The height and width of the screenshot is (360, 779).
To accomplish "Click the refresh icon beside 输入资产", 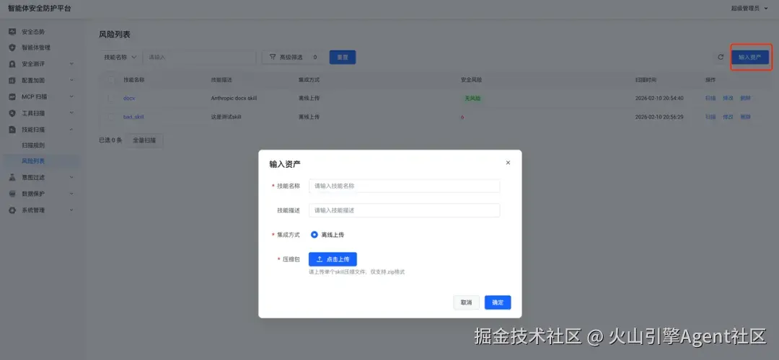I will (x=721, y=58).
